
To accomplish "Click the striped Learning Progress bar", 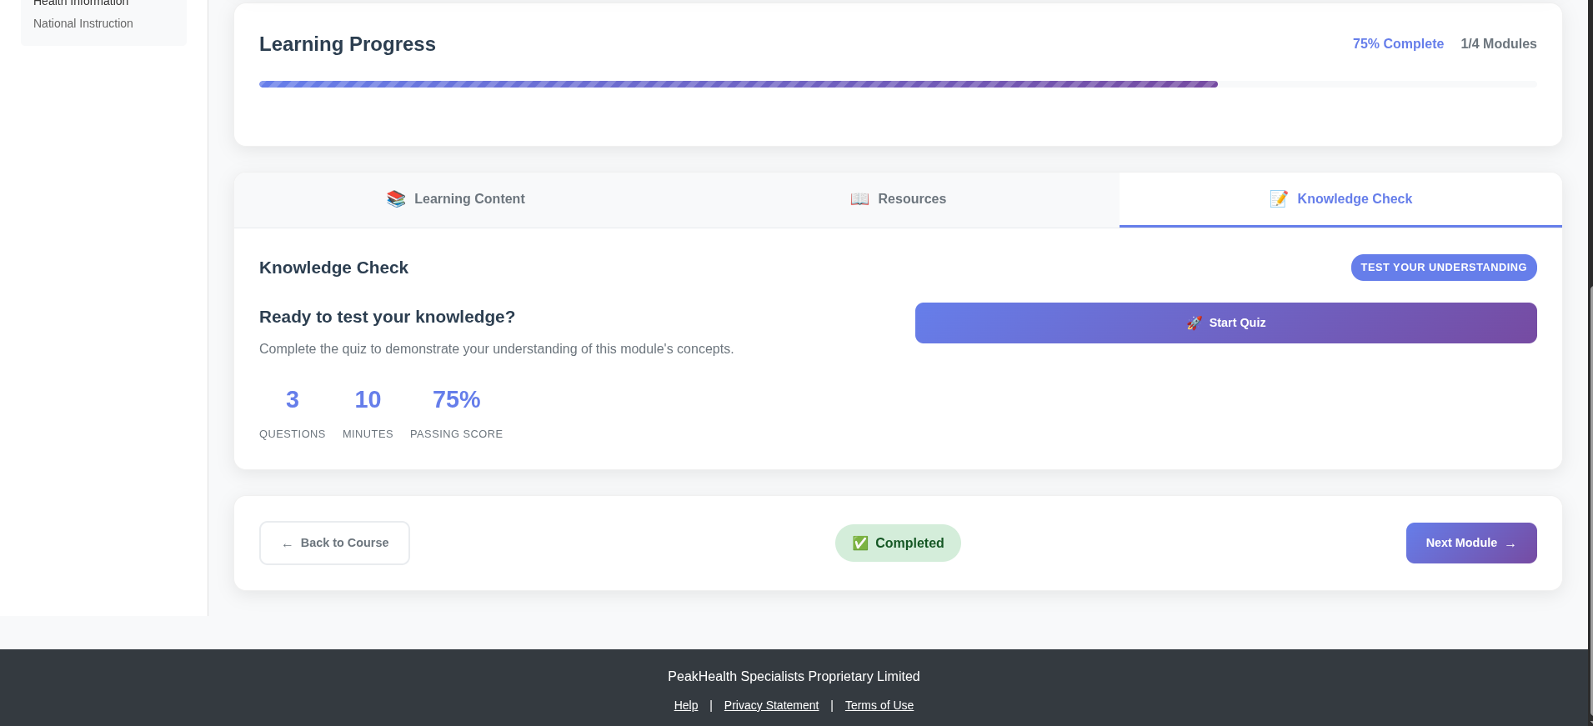I will (738, 84).
